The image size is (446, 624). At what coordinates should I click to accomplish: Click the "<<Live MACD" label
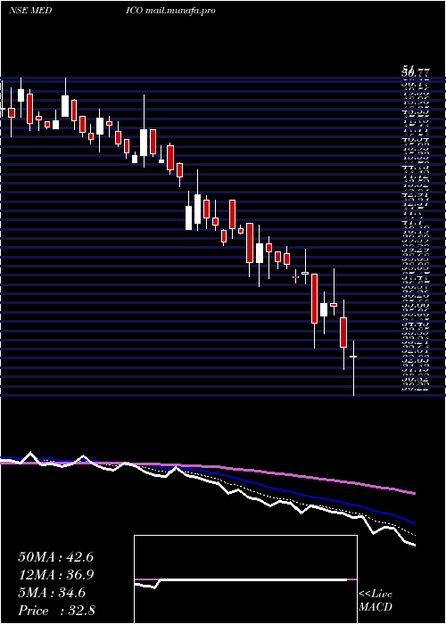pos(376,600)
